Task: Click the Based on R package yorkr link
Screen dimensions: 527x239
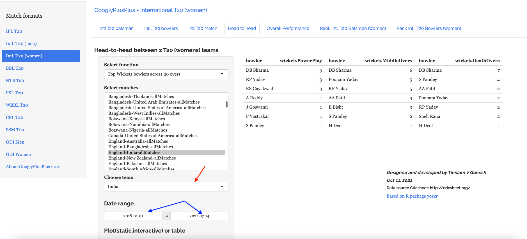Action: coord(412,196)
